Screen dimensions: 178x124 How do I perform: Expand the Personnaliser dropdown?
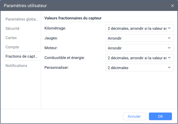pos(137,67)
